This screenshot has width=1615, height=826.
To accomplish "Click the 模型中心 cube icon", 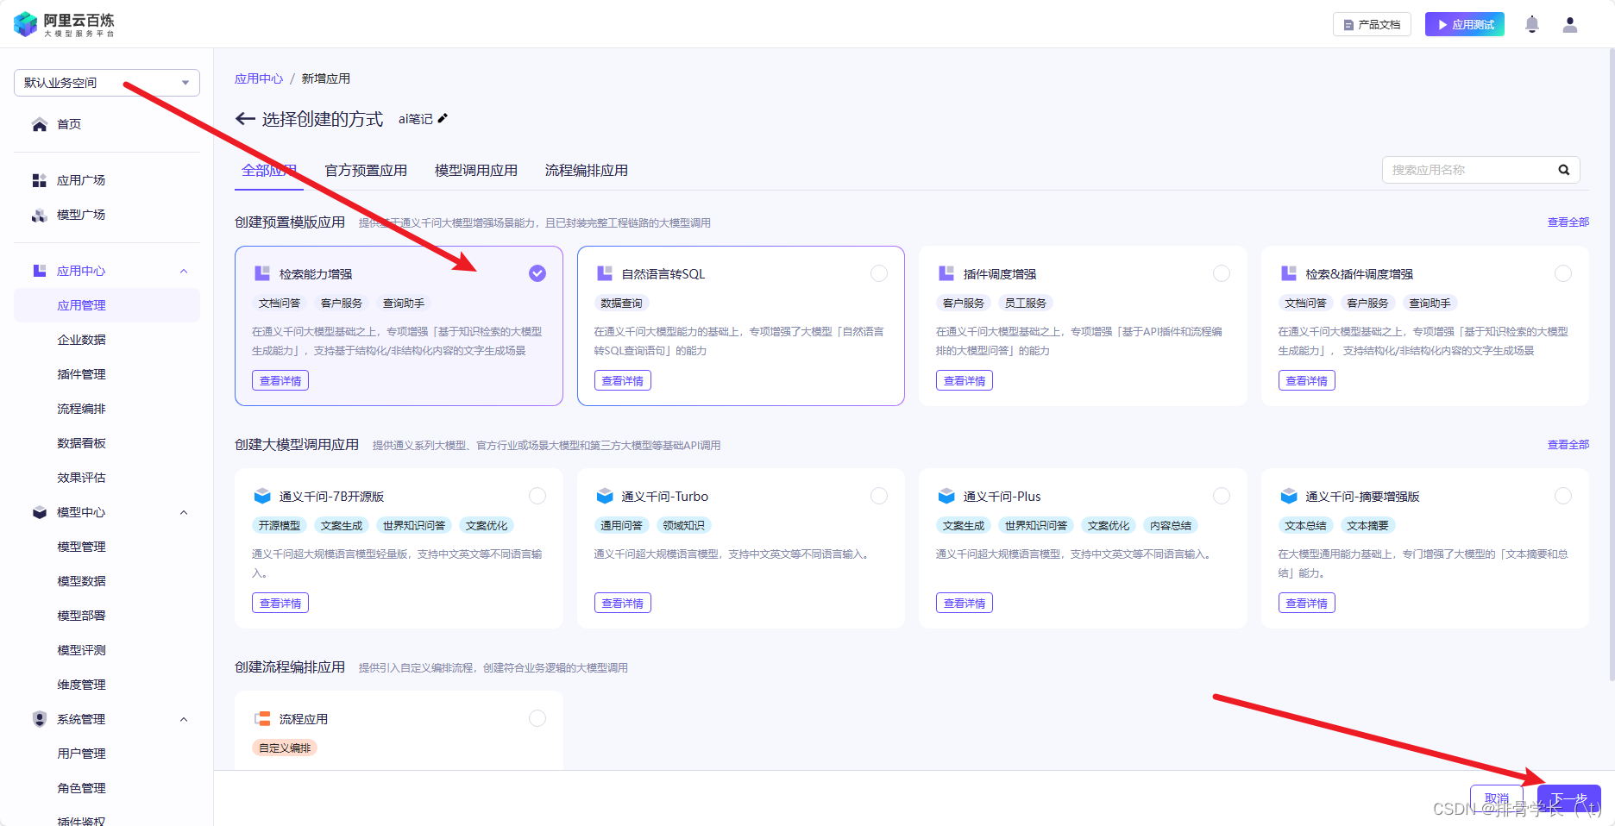I will point(40,512).
